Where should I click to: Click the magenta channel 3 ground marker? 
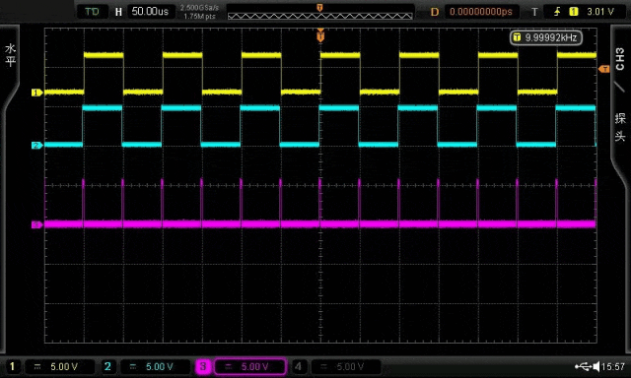[37, 224]
